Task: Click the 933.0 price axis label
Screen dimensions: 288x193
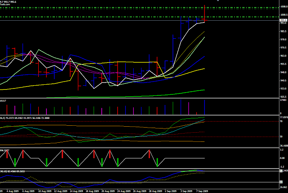Action: coord(284,89)
